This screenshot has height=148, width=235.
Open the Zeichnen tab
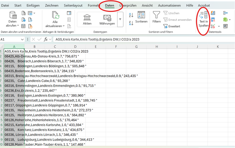(52, 5)
